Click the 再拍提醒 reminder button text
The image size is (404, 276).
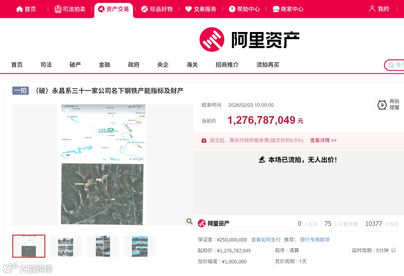point(394,105)
